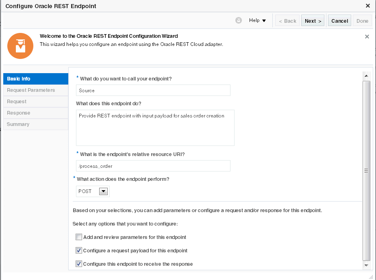
Task: Click the resize grip at dialog corner
Action: [372, 276]
